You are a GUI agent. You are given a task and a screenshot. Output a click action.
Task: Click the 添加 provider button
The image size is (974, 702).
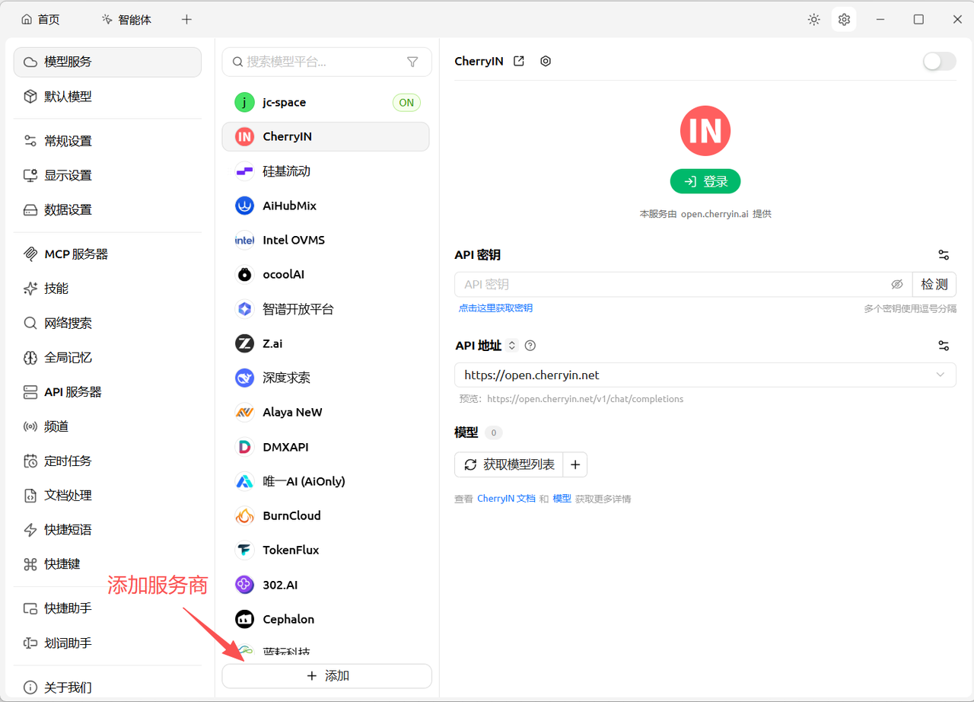(327, 676)
